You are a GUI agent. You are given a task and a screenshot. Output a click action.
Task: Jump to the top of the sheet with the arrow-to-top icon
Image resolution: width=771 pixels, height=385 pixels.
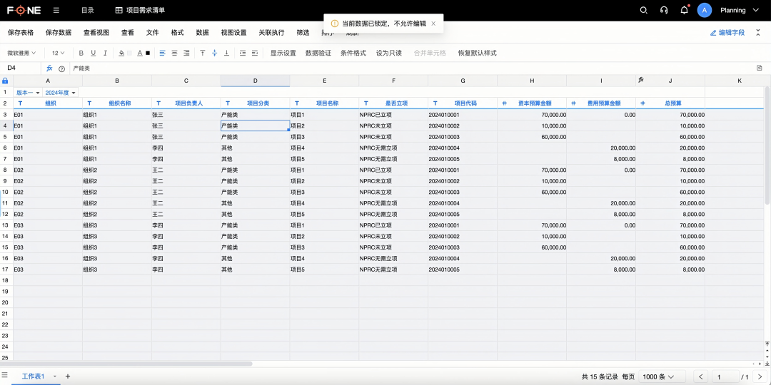click(x=767, y=344)
